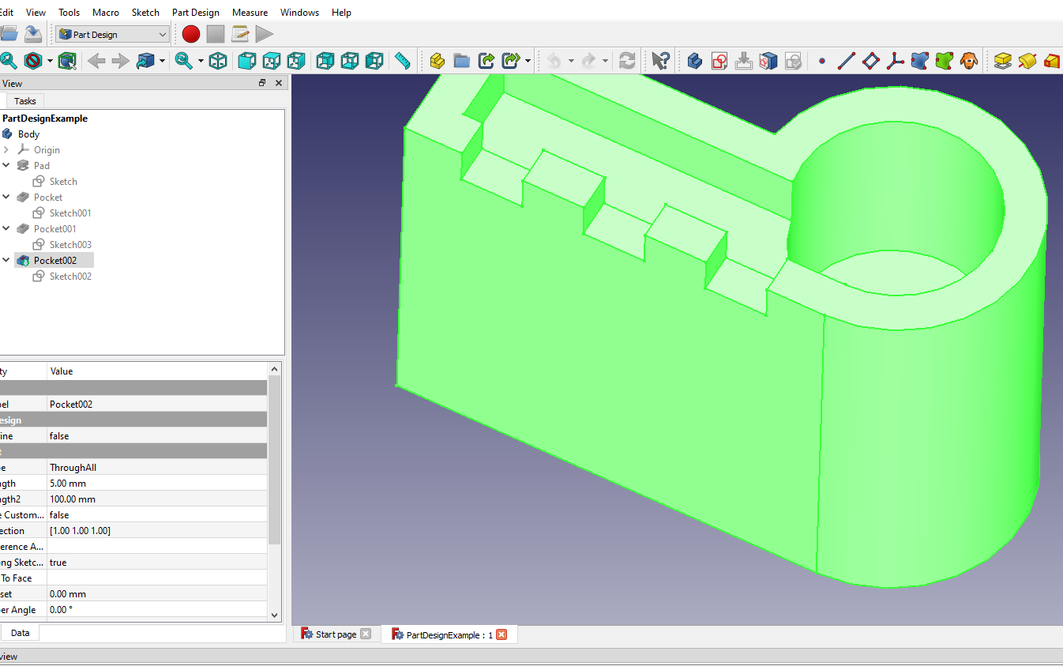
Task: Create a datum plane from toolbar
Action: coord(871,61)
